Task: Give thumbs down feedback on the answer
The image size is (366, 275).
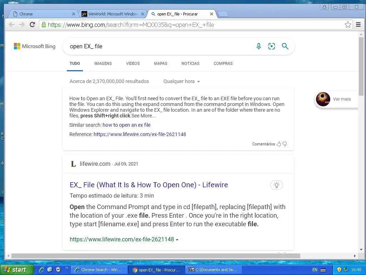Action: 285,144
